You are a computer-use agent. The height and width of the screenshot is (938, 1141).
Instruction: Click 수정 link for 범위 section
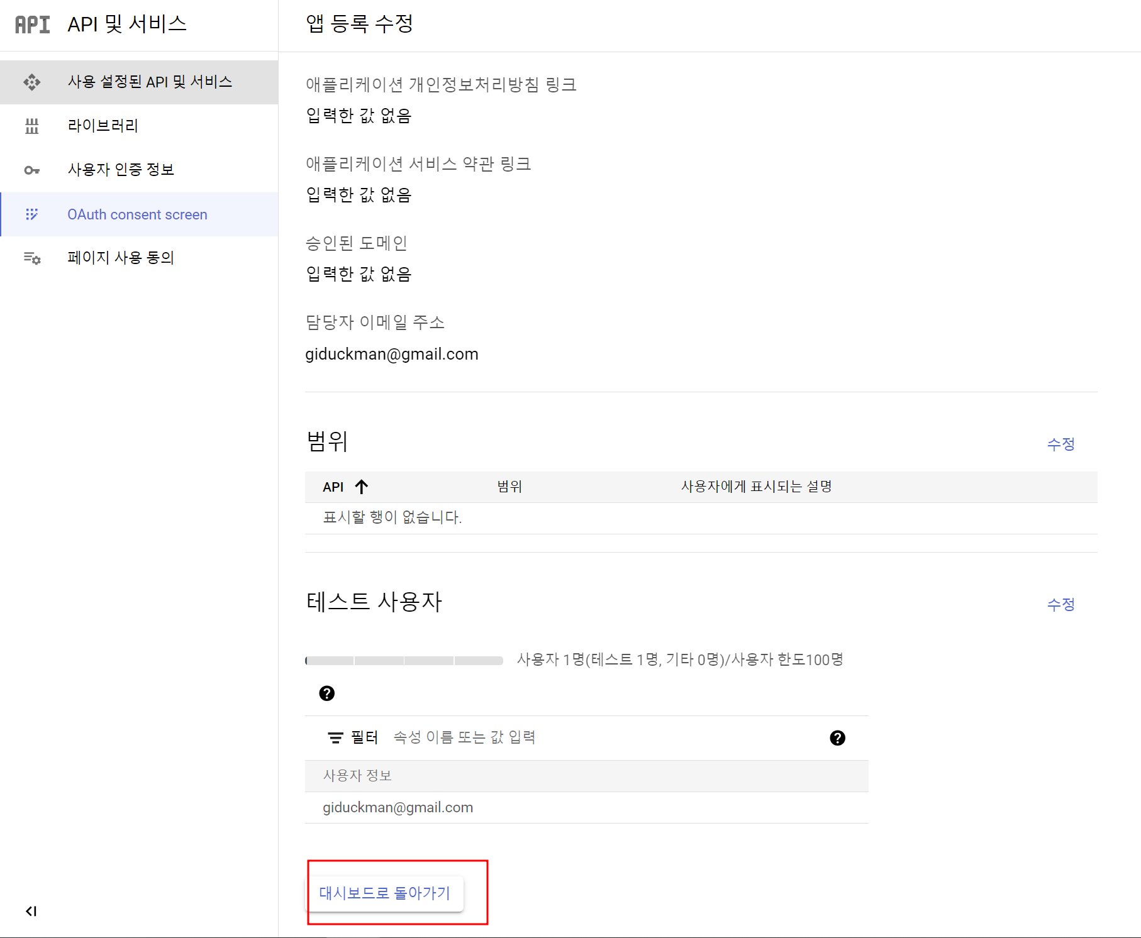coord(1061,444)
